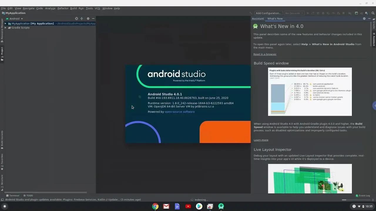Click the blue side handle arrow
The width and height of the screenshot is (376, 211).
pyautogui.click(x=375, y=105)
